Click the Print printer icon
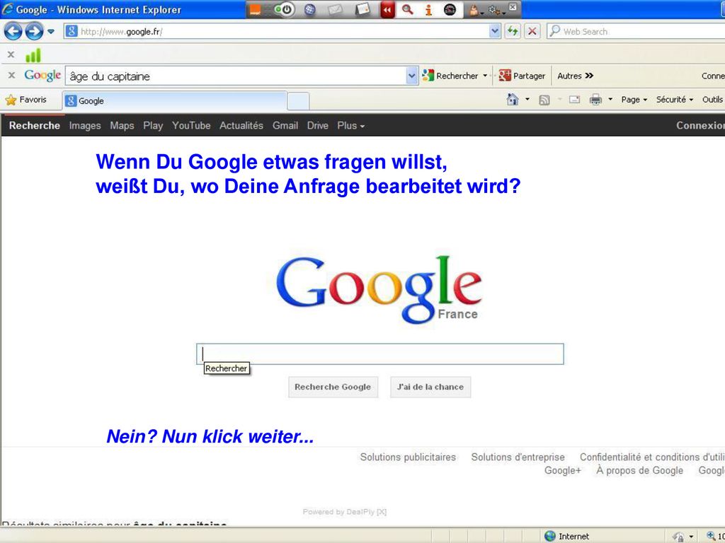Image resolution: width=725 pixels, height=543 pixels. click(595, 99)
